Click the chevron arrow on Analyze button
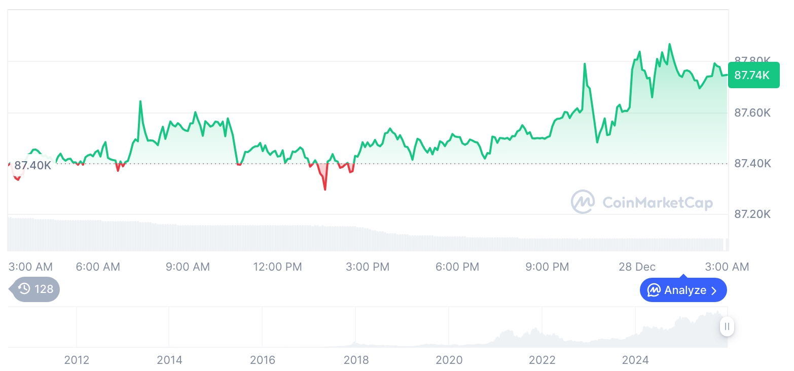The width and height of the screenshot is (794, 371). pos(714,290)
